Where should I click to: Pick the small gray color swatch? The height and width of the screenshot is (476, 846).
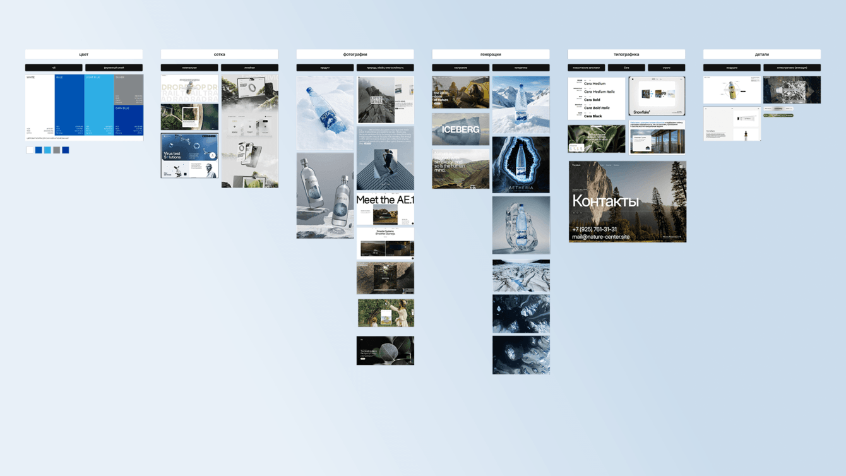tap(56, 150)
